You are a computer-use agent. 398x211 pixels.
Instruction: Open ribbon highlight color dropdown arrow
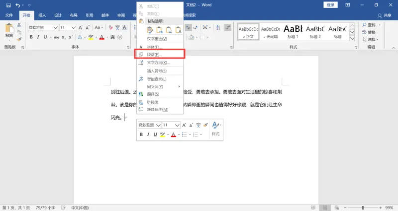[96, 37]
